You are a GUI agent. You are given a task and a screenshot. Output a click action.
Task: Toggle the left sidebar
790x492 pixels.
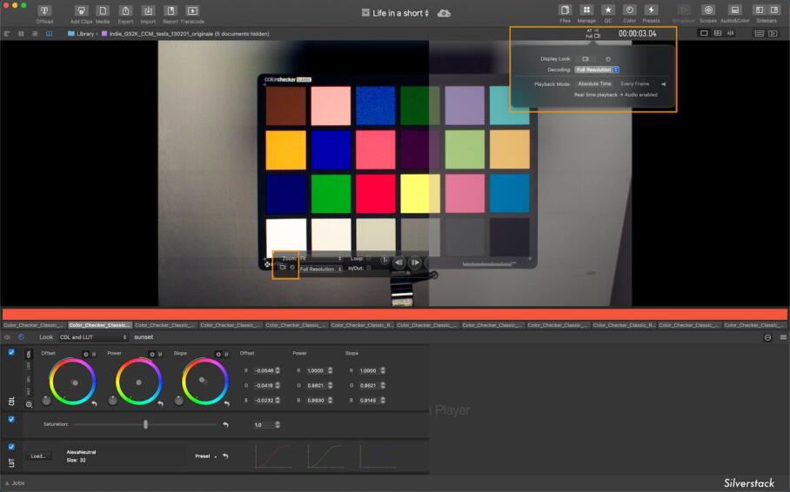pos(760,10)
